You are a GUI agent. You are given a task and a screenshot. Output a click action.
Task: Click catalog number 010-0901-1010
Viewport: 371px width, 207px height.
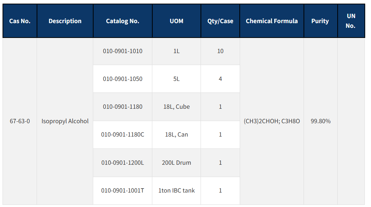123,51
